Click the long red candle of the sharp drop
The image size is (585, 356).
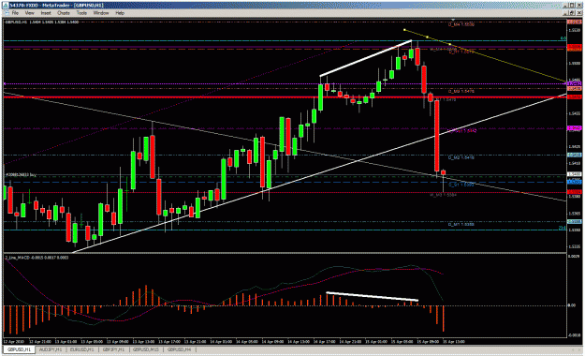[x=436, y=137]
